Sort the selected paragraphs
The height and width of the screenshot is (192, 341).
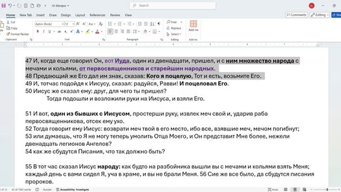coord(152,23)
